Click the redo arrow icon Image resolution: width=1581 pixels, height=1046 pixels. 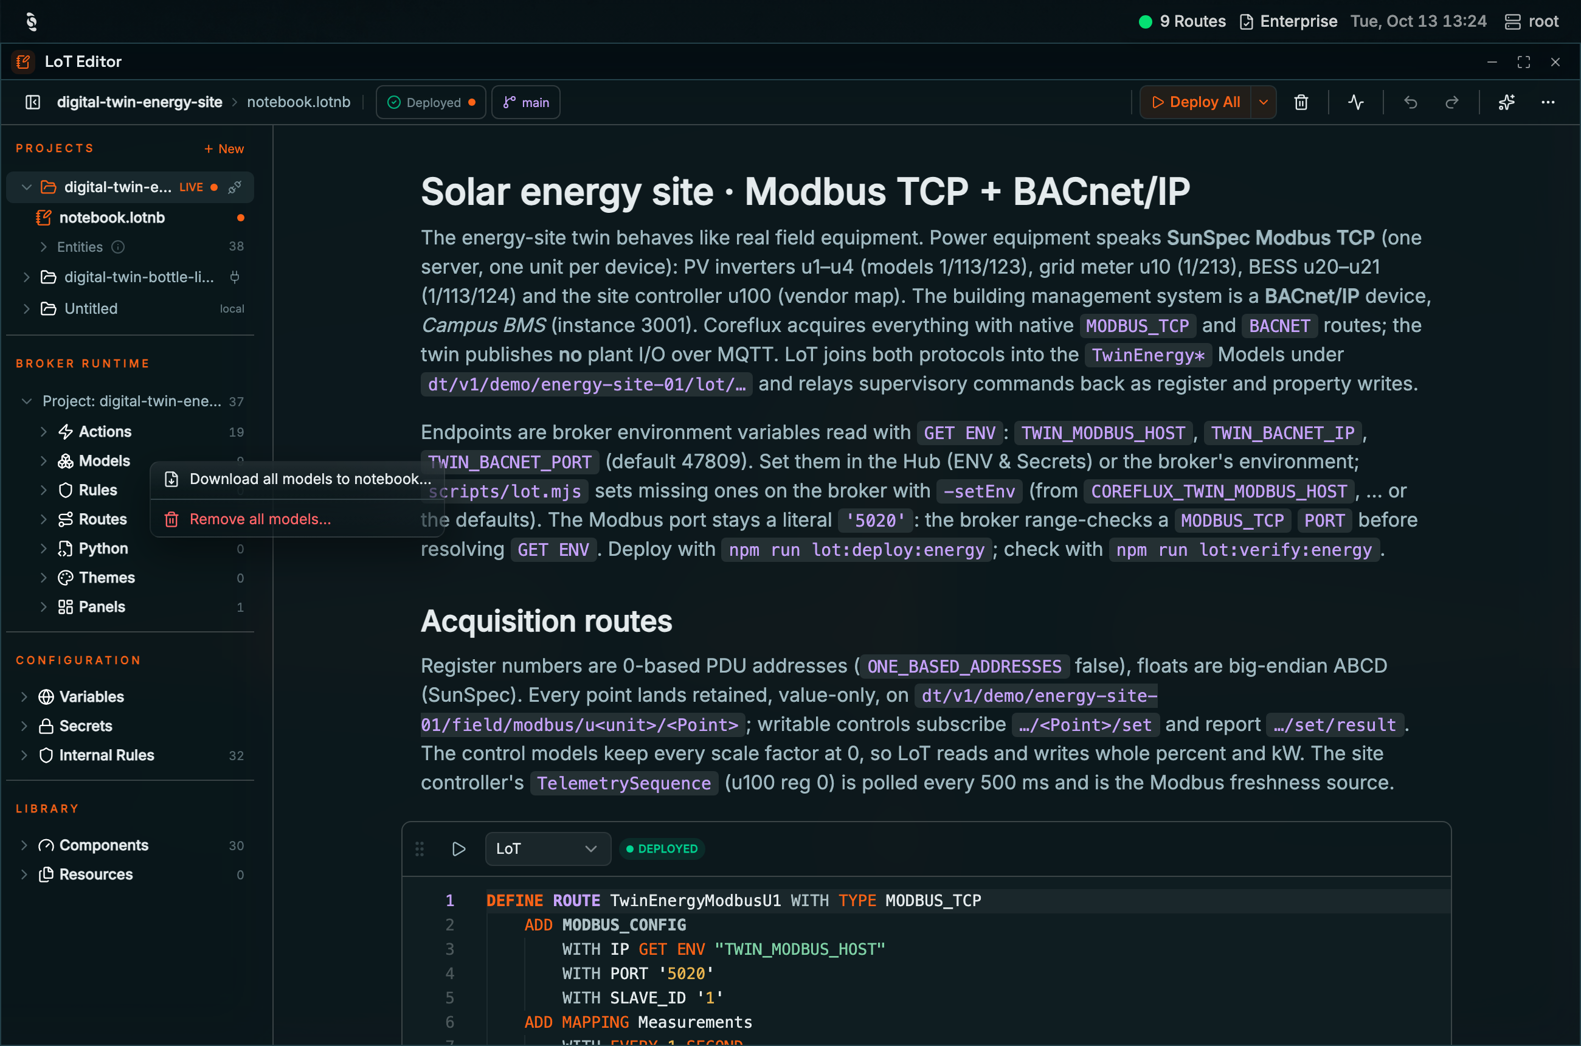(x=1451, y=102)
